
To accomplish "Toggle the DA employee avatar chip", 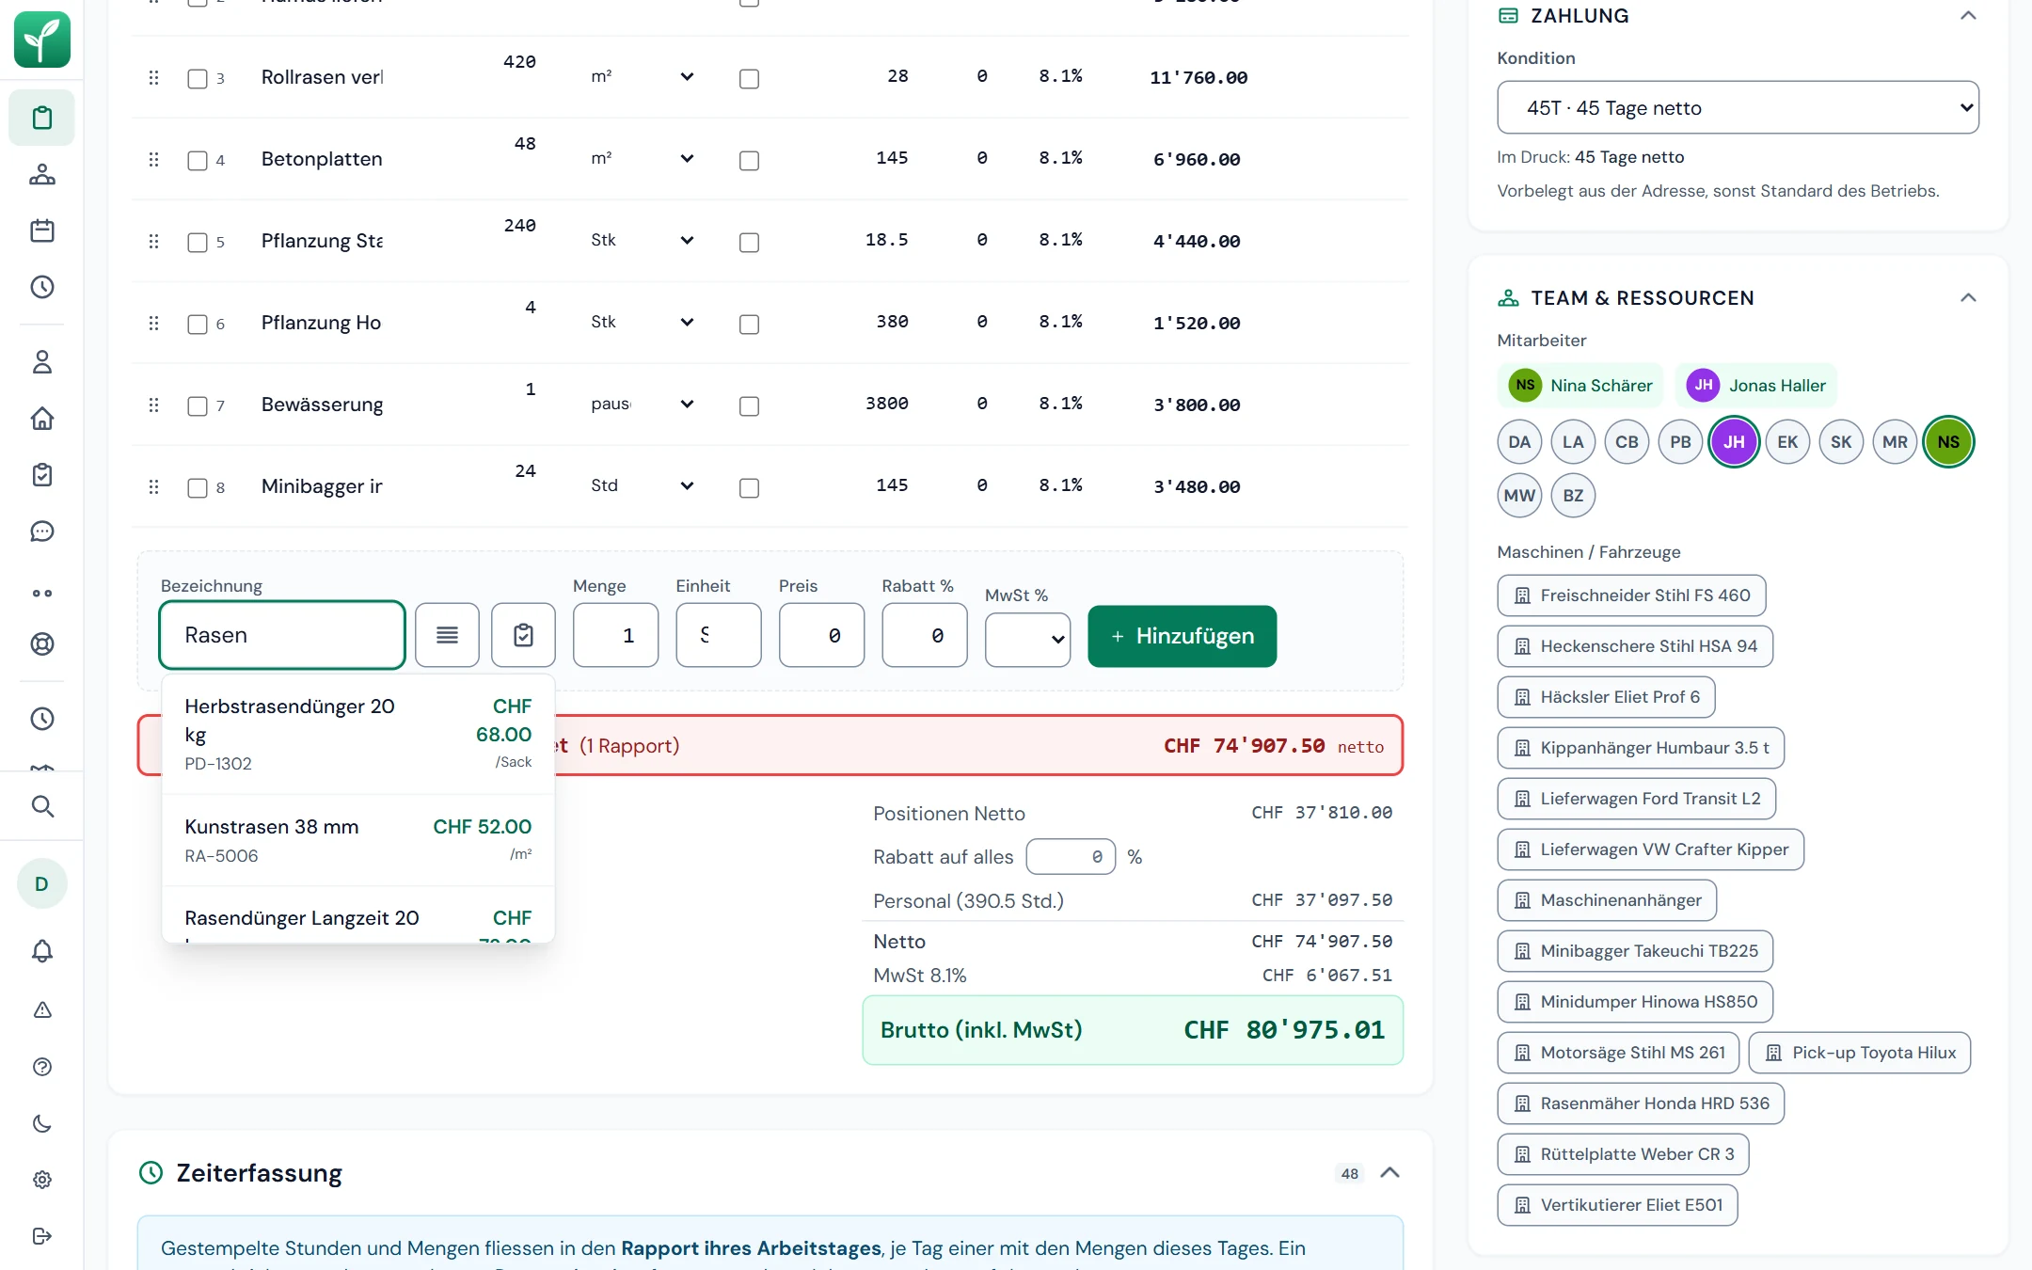I will pos(1519,442).
